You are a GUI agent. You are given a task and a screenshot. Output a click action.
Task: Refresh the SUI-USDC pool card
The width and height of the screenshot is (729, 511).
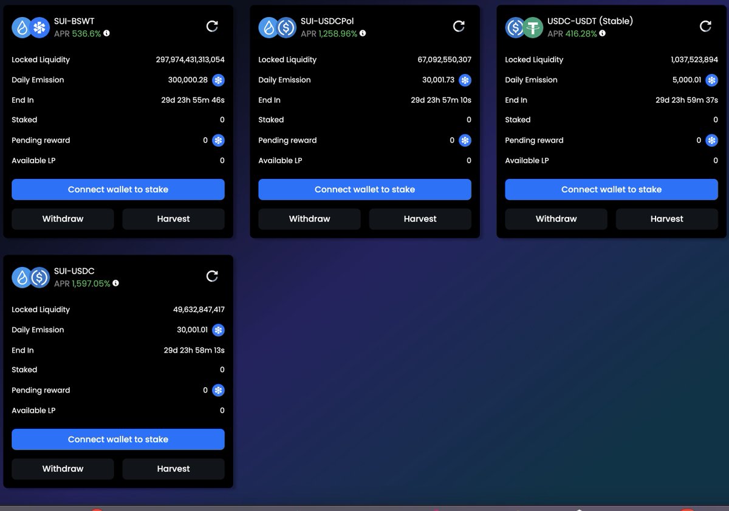(x=212, y=276)
